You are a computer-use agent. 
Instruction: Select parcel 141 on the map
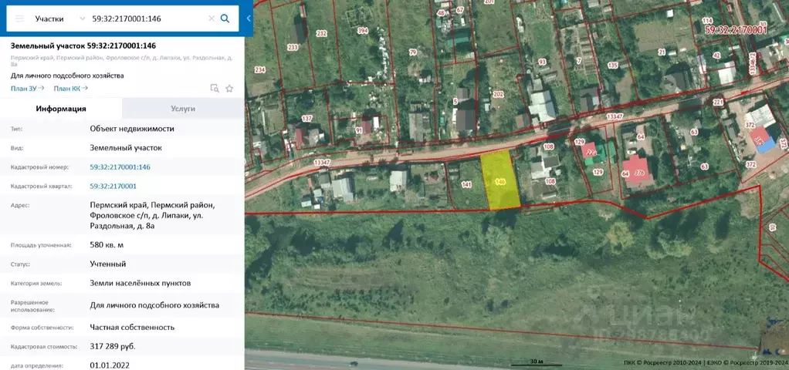pyautogui.click(x=466, y=184)
